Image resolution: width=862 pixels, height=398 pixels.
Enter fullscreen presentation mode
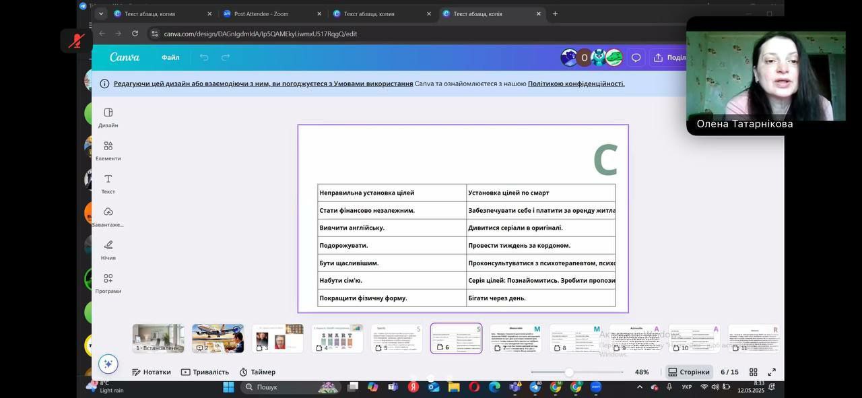pos(772,372)
